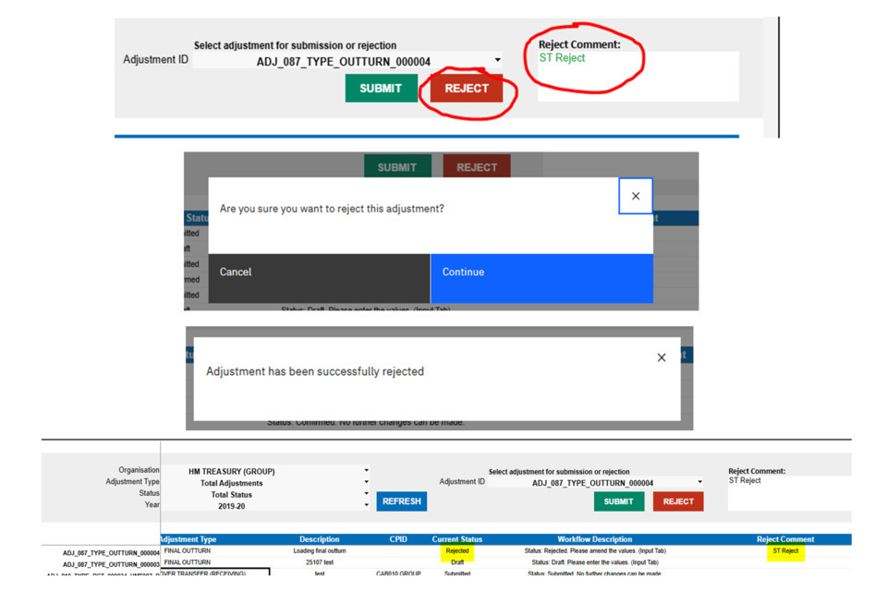Expand the Adjustment Type filter dropdown
887x591 pixels.
pos(367,483)
